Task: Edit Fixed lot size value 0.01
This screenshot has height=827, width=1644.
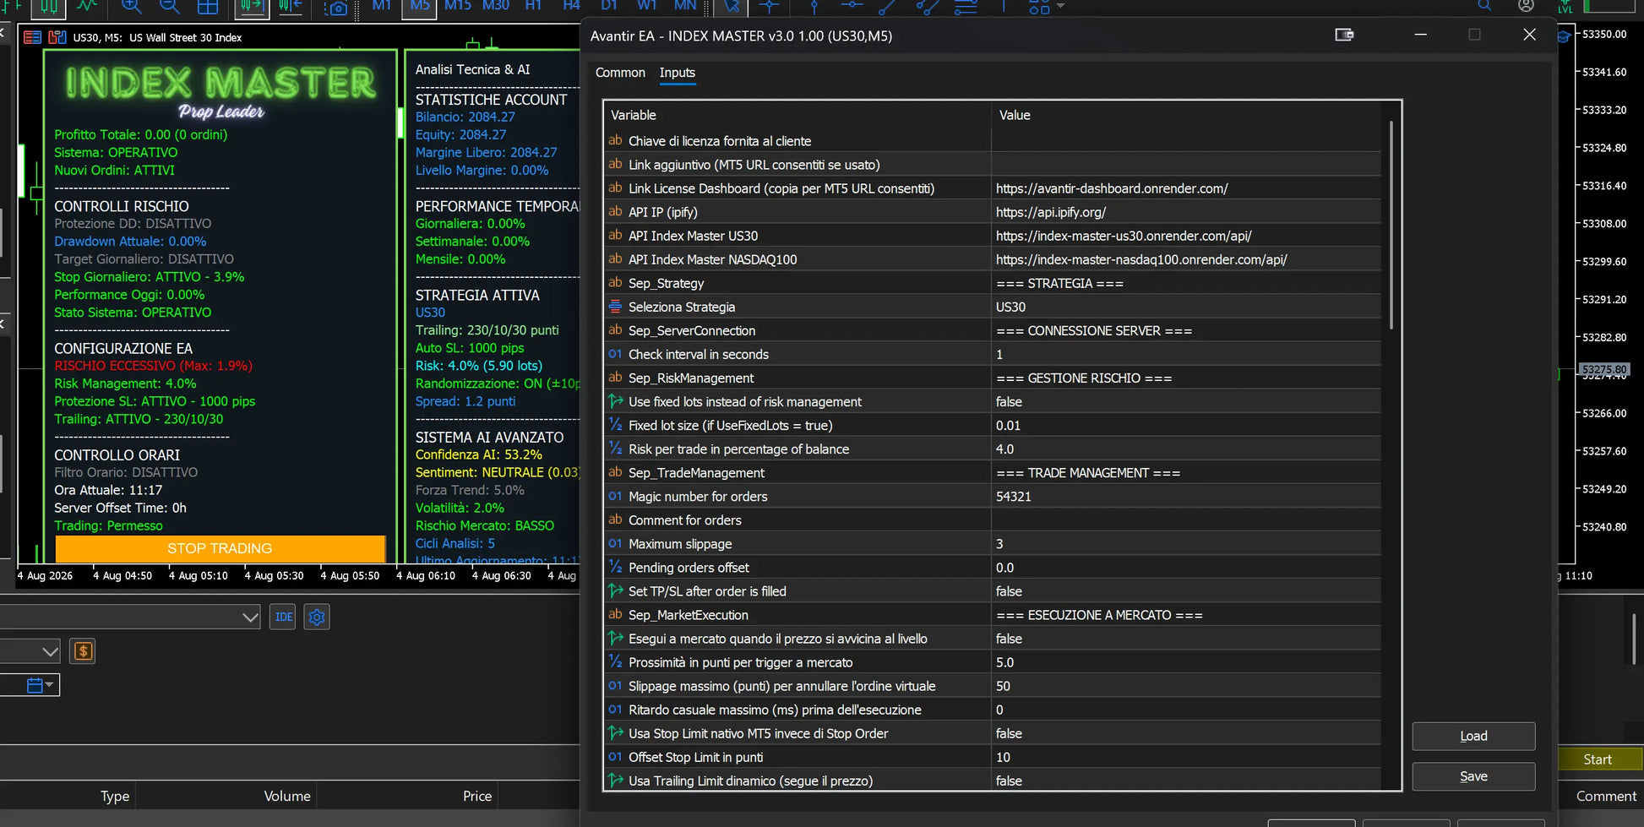Action: pyautogui.click(x=1186, y=426)
